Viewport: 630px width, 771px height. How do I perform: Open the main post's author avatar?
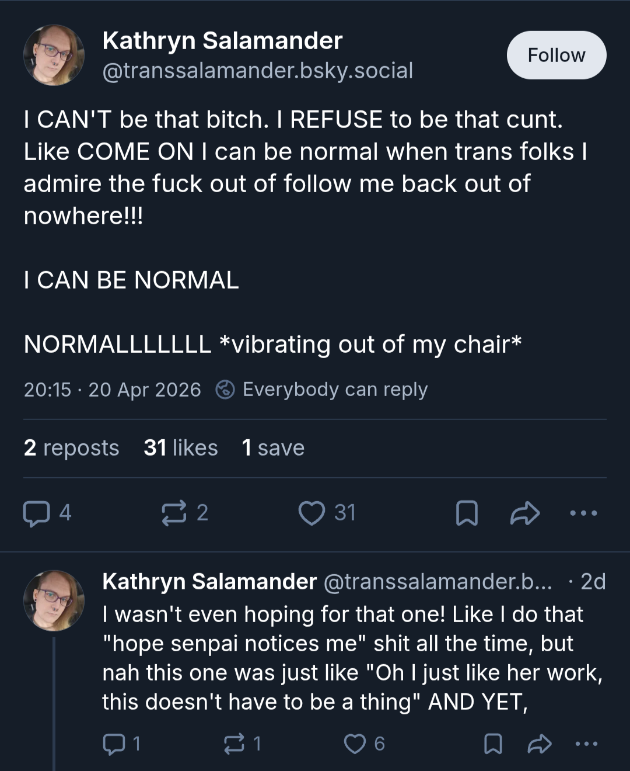(54, 55)
